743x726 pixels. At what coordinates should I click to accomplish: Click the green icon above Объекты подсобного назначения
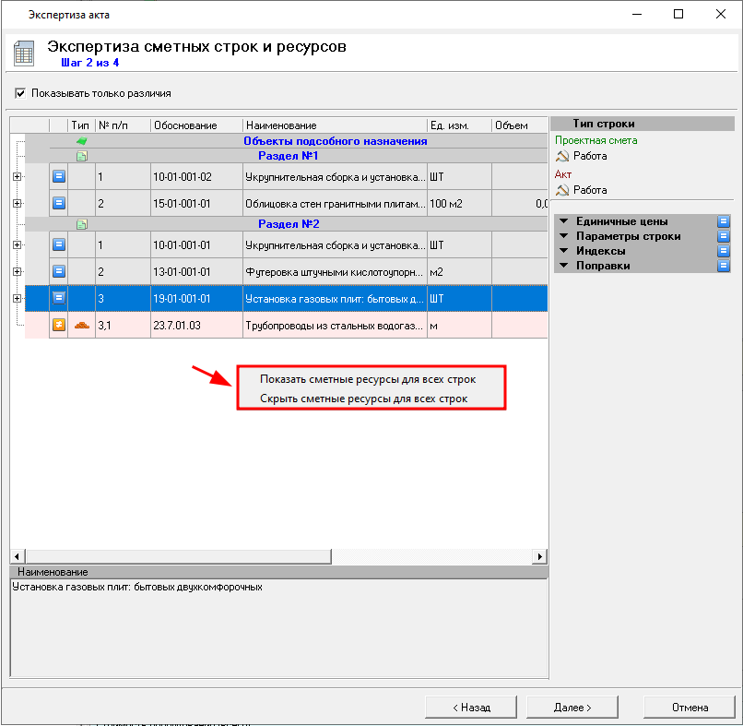[x=81, y=141]
